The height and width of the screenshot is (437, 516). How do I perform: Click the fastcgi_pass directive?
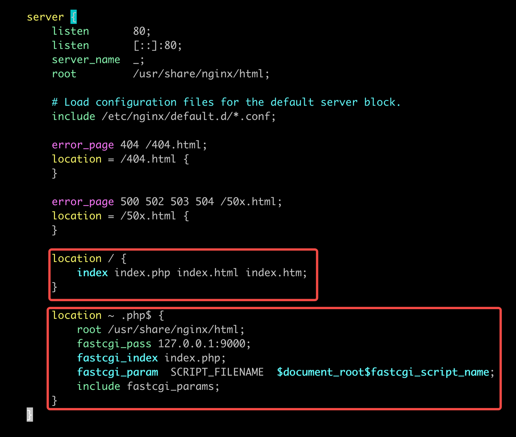click(114, 344)
